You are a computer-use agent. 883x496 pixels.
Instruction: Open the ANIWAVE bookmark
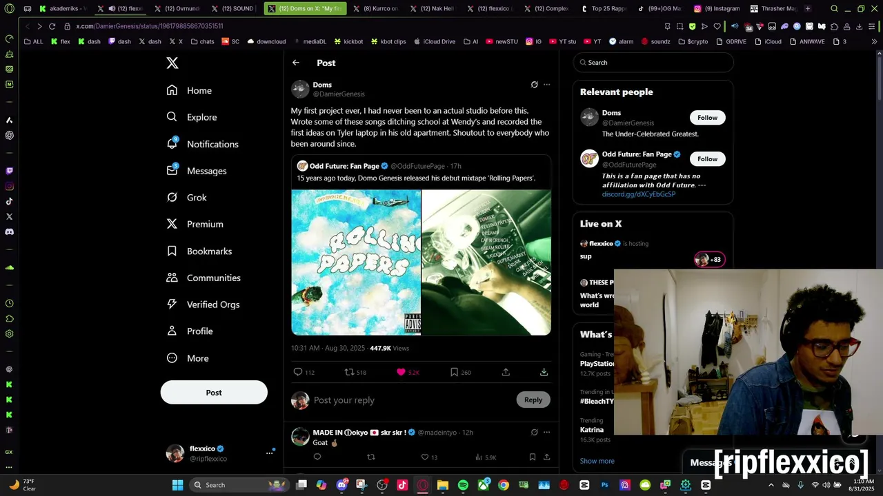coord(807,41)
